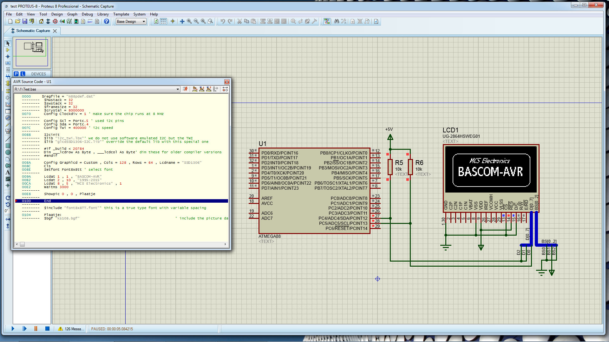Click the L library manage button
The width and height of the screenshot is (609, 342).
[x=23, y=74]
